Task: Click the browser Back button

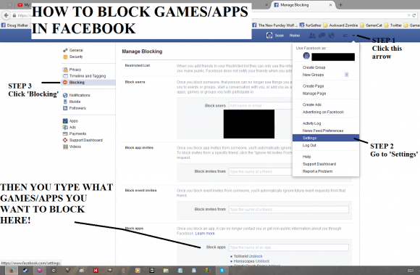Action: coord(7,15)
